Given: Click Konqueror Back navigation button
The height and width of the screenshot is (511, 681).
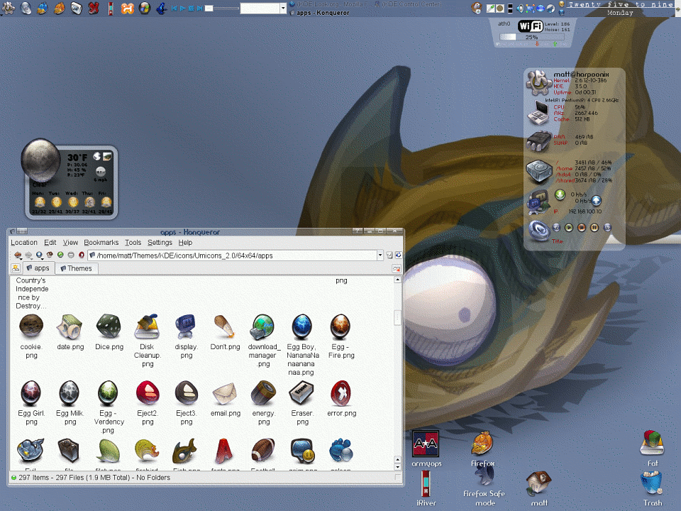Looking at the screenshot, I should pos(18,255).
